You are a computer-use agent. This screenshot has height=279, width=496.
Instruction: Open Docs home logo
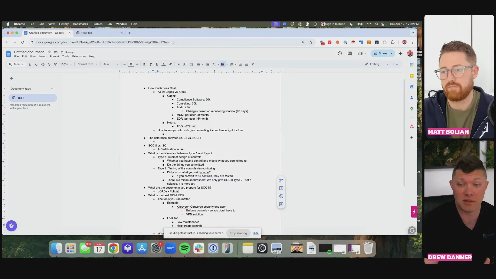pos(9,54)
